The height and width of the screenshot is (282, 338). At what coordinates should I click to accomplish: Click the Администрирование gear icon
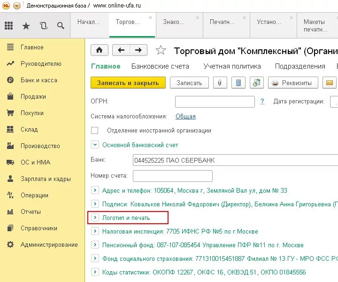(10, 244)
